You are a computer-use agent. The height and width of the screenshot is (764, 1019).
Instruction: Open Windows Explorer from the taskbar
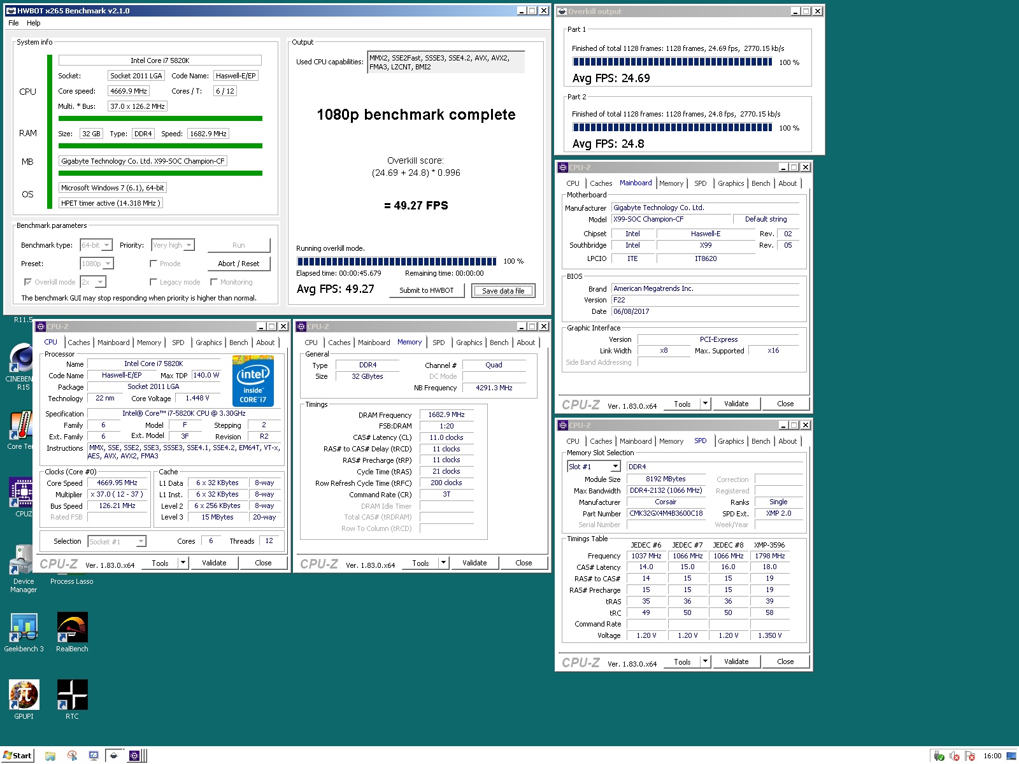tap(50, 756)
